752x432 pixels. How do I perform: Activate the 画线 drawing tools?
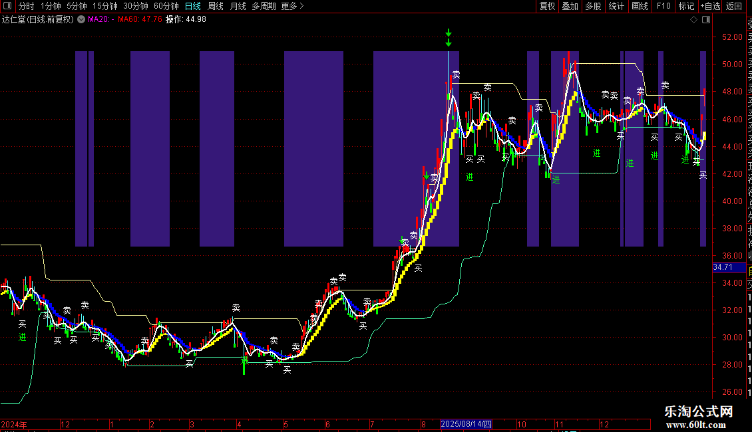coord(640,6)
